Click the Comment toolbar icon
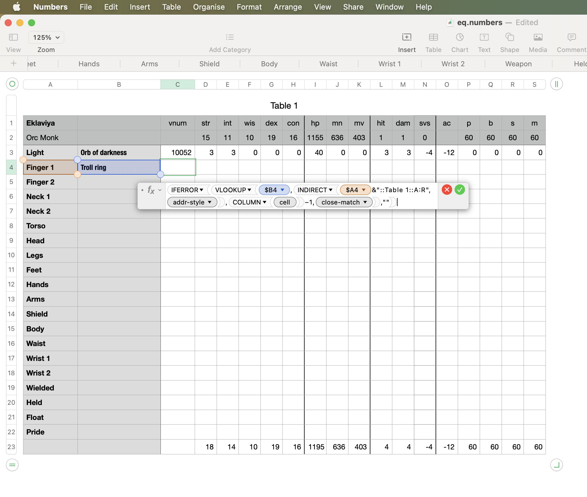The width and height of the screenshot is (587, 497). (x=571, y=37)
